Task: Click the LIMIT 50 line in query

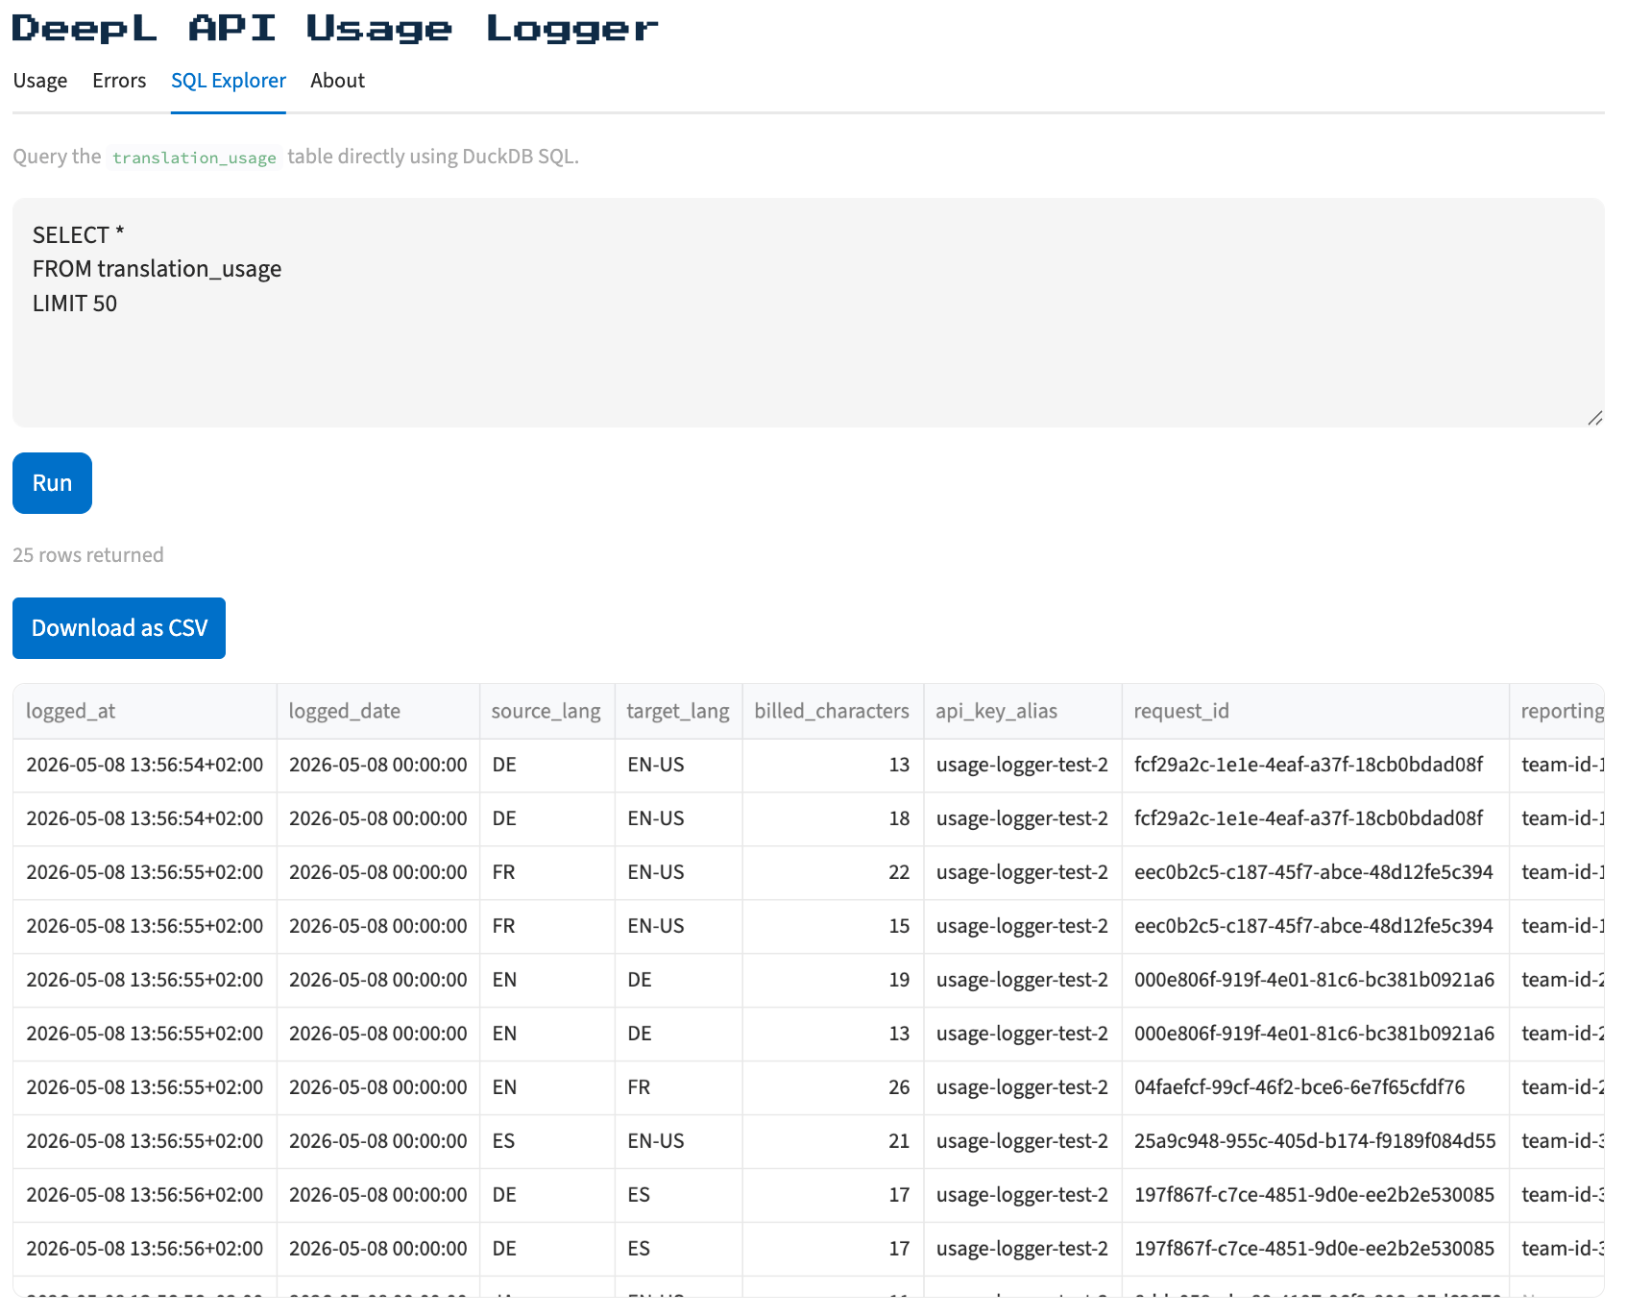Action: pyautogui.click(x=75, y=304)
